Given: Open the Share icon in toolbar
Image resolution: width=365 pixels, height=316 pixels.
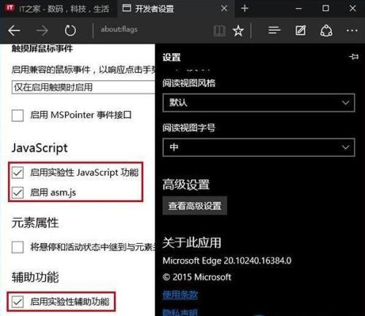Looking at the screenshot, I should (x=326, y=31).
